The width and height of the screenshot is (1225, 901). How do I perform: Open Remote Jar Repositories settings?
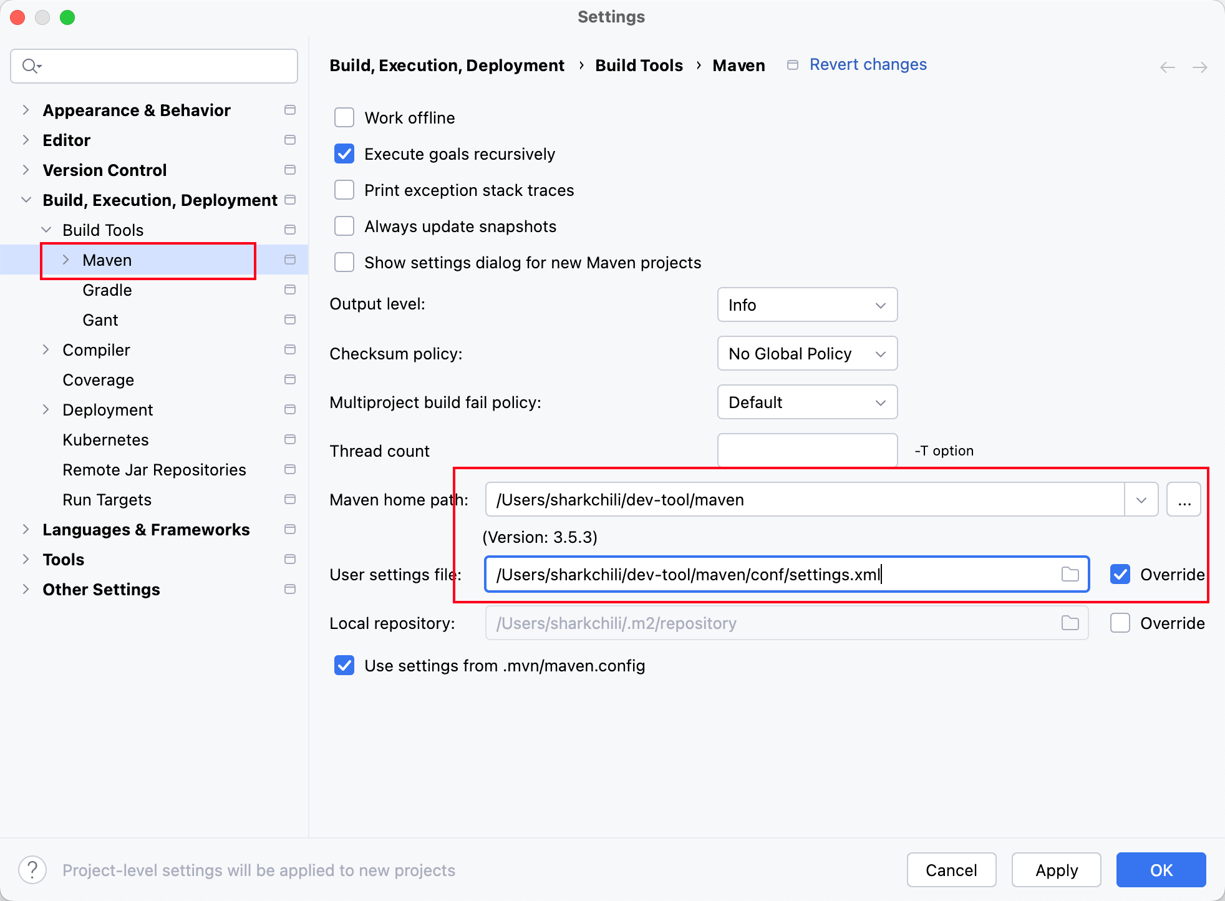tap(154, 470)
